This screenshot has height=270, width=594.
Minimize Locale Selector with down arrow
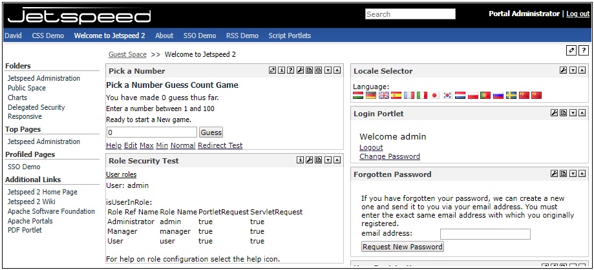pos(573,70)
